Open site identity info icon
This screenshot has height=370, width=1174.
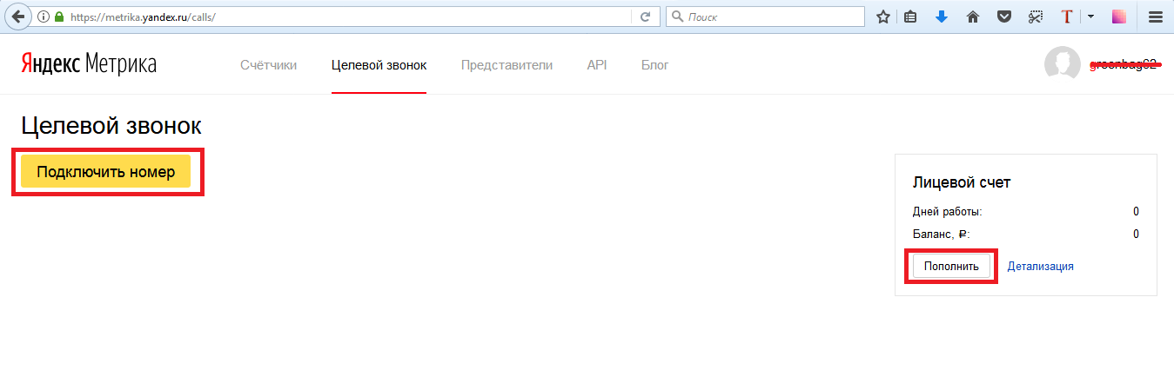44,17
